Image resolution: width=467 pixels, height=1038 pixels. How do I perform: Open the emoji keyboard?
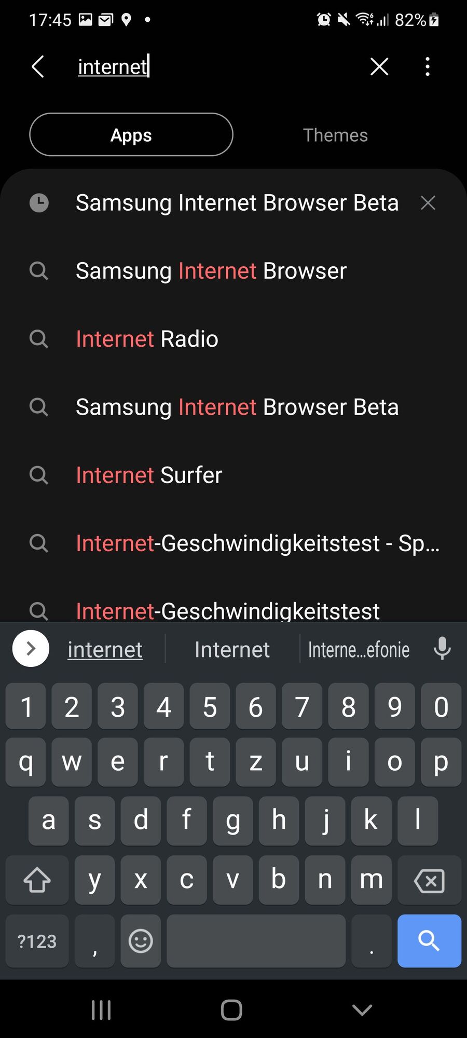click(x=141, y=941)
